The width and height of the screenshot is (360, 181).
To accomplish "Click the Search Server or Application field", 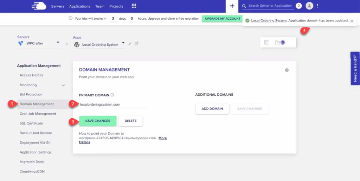I will point(270,6).
